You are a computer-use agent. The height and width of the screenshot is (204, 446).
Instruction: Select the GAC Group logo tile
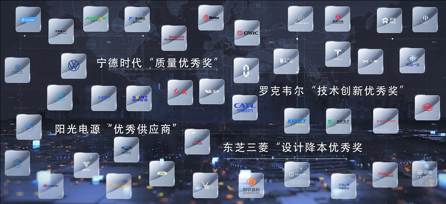(197, 141)
